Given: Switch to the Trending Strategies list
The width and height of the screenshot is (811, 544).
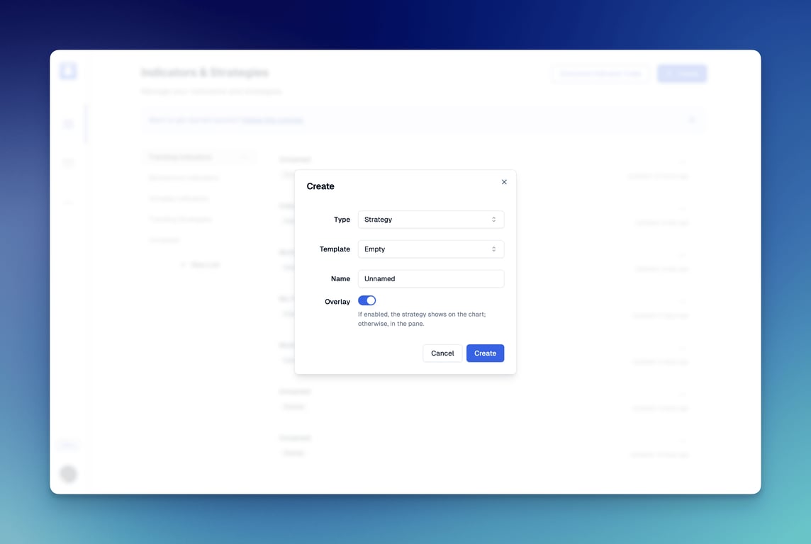Looking at the screenshot, I should 180,220.
